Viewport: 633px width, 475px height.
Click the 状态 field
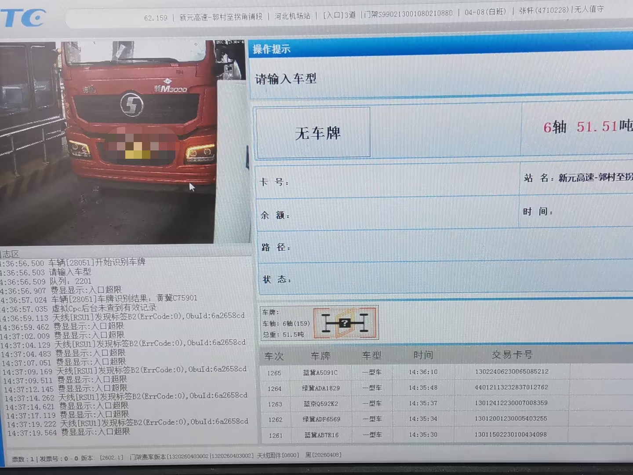(x=440, y=279)
